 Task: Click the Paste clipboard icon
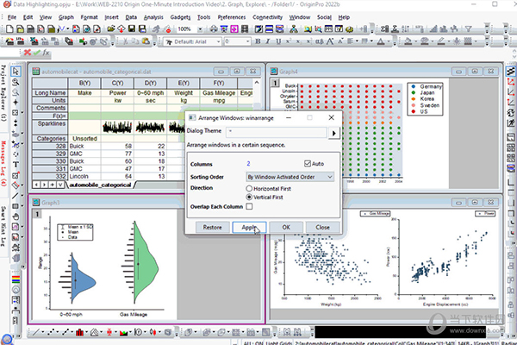(x=146, y=41)
